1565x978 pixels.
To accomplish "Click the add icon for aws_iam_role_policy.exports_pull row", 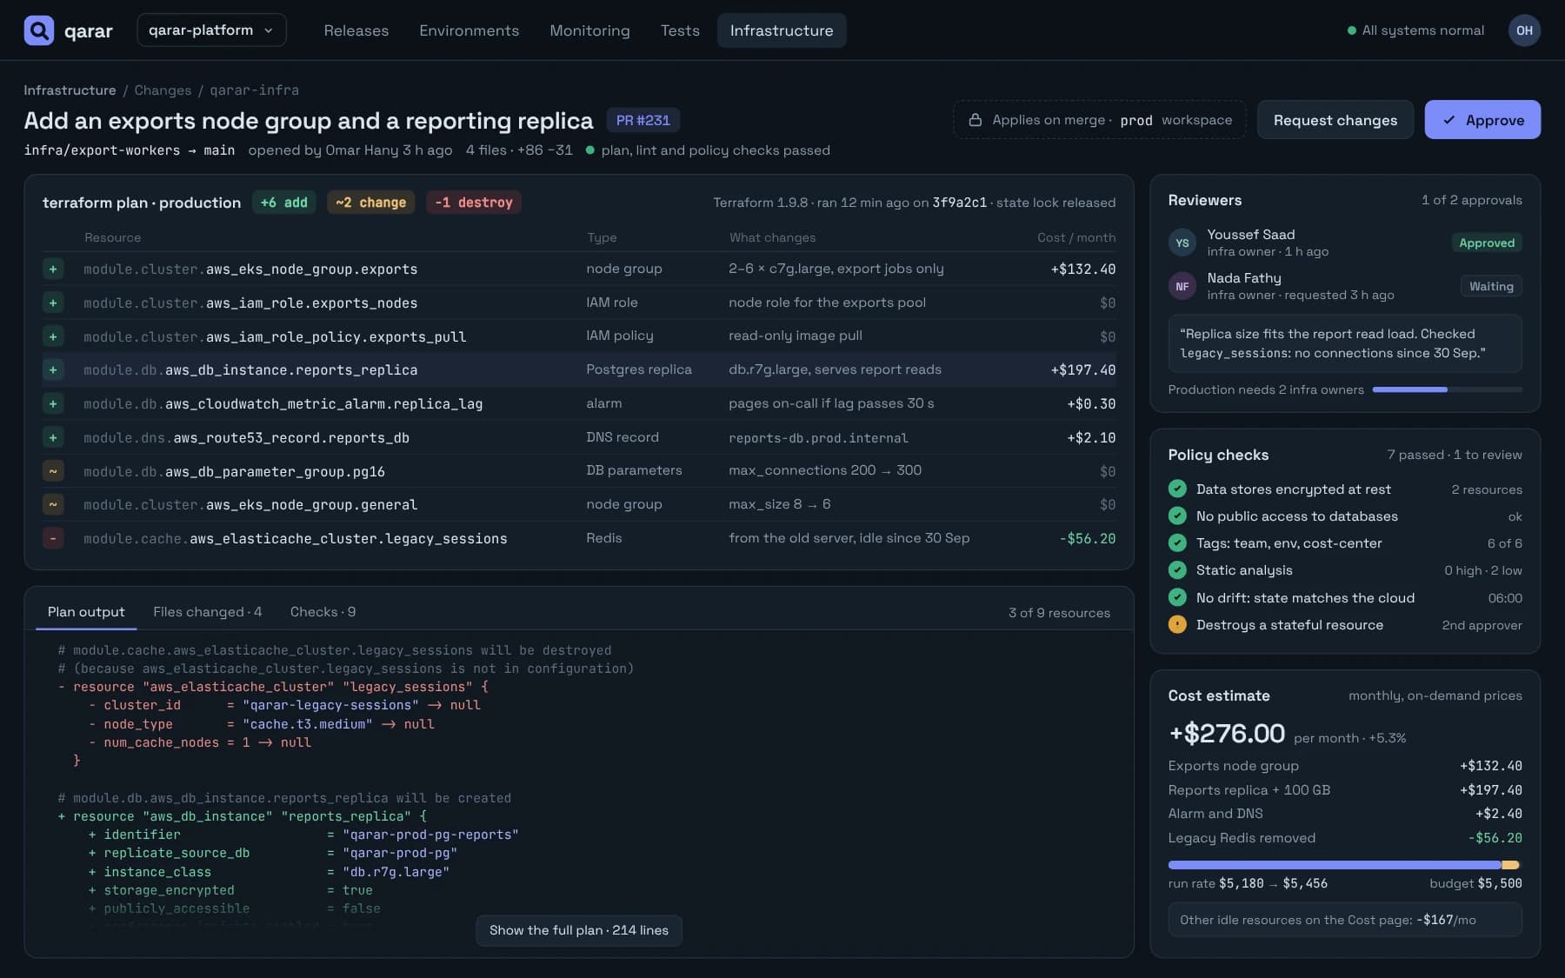I will pyautogui.click(x=53, y=336).
